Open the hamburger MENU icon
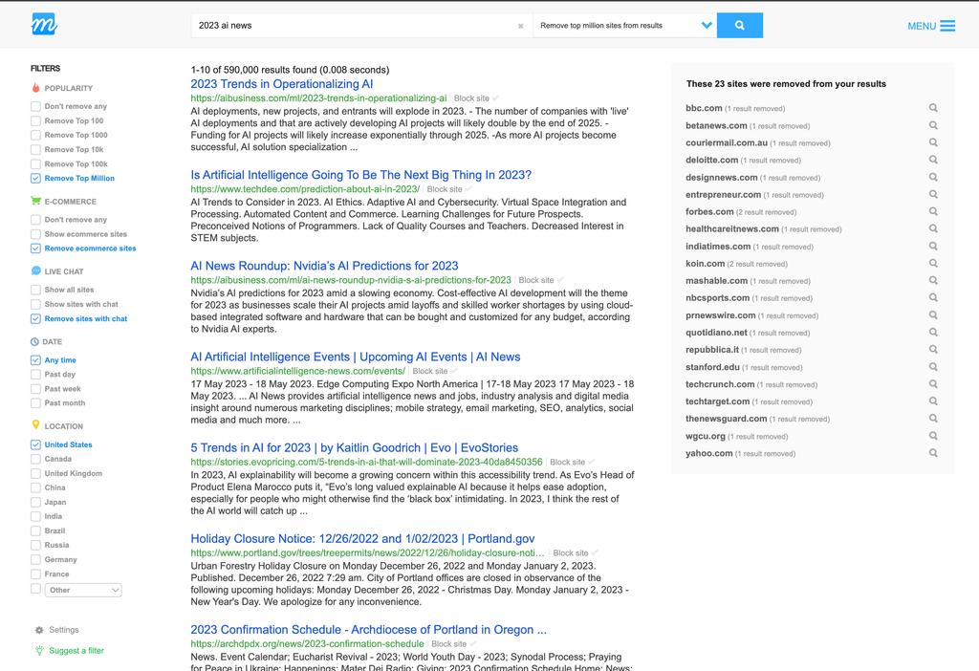This screenshot has width=979, height=671. click(x=947, y=26)
